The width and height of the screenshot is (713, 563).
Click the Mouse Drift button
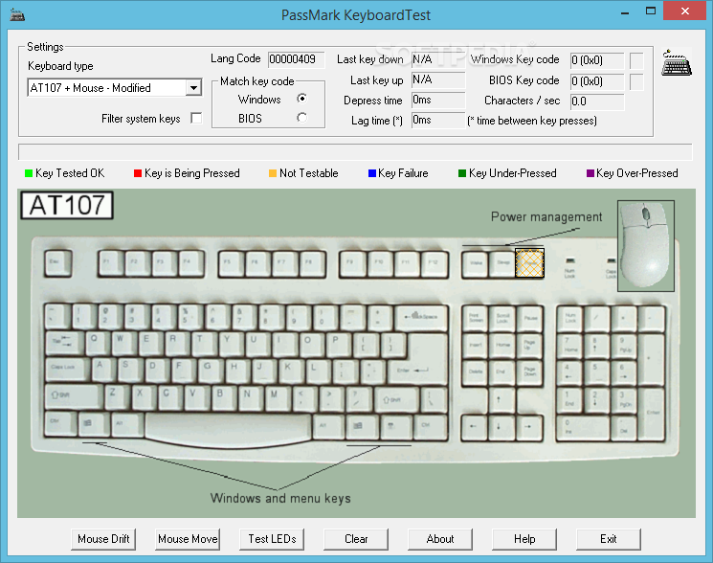[103, 539]
